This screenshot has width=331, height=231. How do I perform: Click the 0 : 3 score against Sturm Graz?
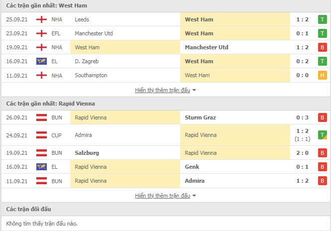[302, 117]
